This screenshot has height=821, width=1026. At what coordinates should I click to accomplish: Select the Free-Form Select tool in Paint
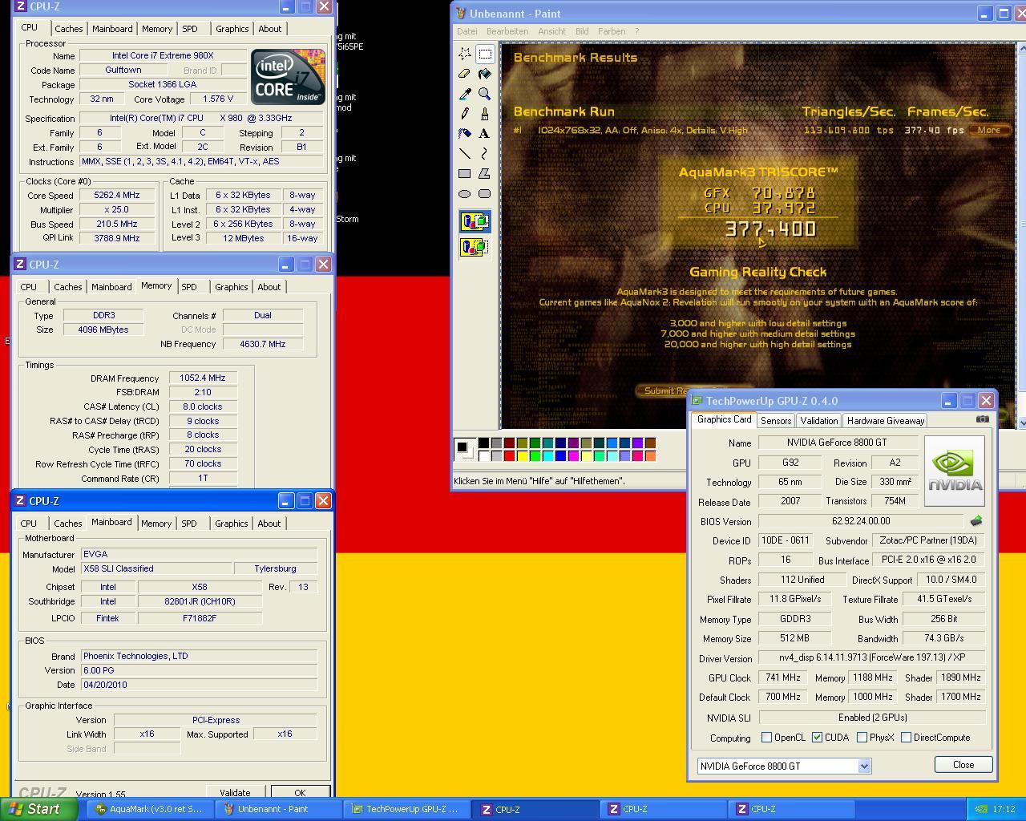coord(465,54)
